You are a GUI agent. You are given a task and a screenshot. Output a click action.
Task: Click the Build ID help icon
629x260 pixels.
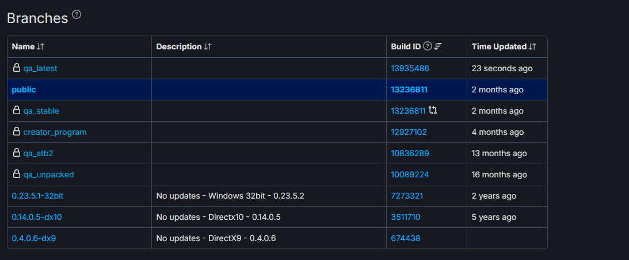pyautogui.click(x=427, y=46)
